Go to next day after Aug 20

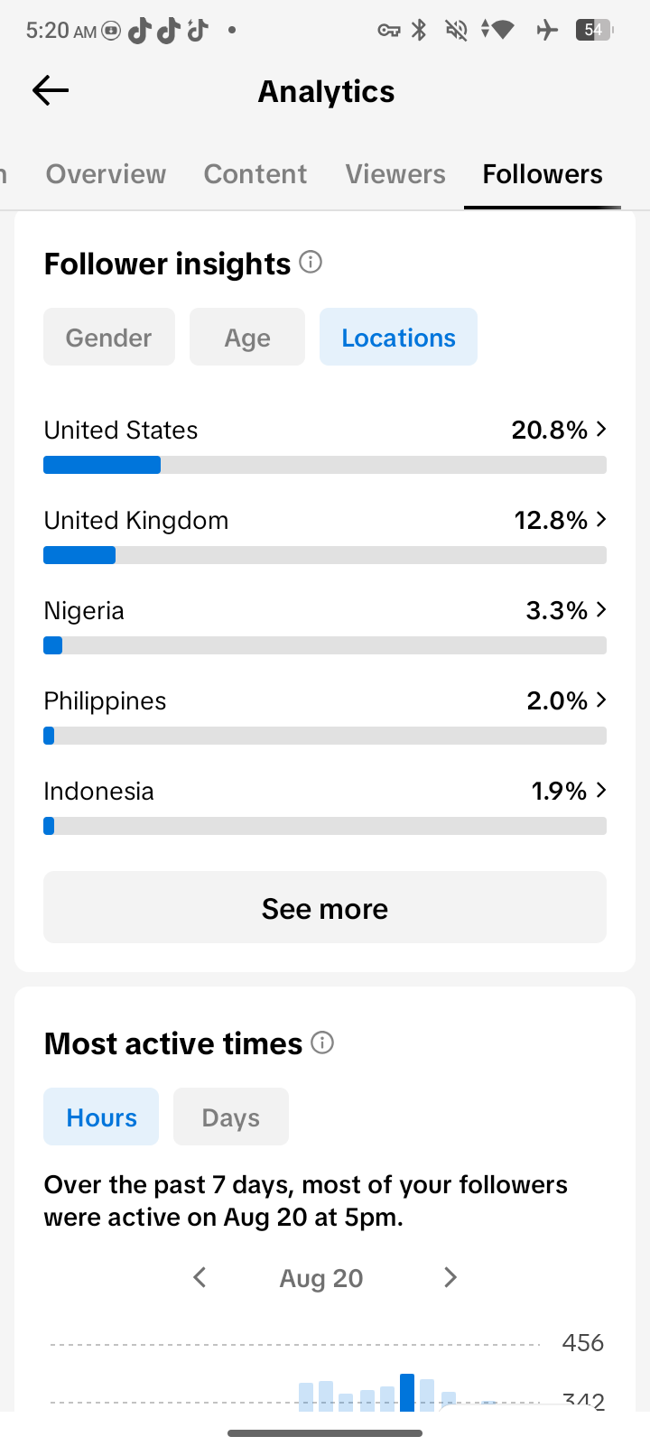[450, 1277]
